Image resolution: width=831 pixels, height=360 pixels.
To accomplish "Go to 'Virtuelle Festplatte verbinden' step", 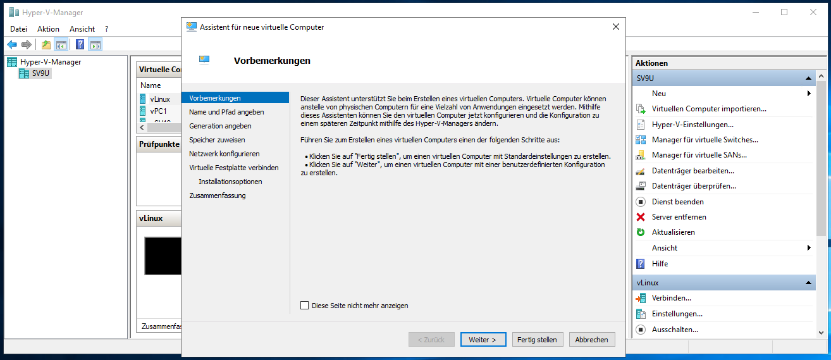I will click(233, 168).
